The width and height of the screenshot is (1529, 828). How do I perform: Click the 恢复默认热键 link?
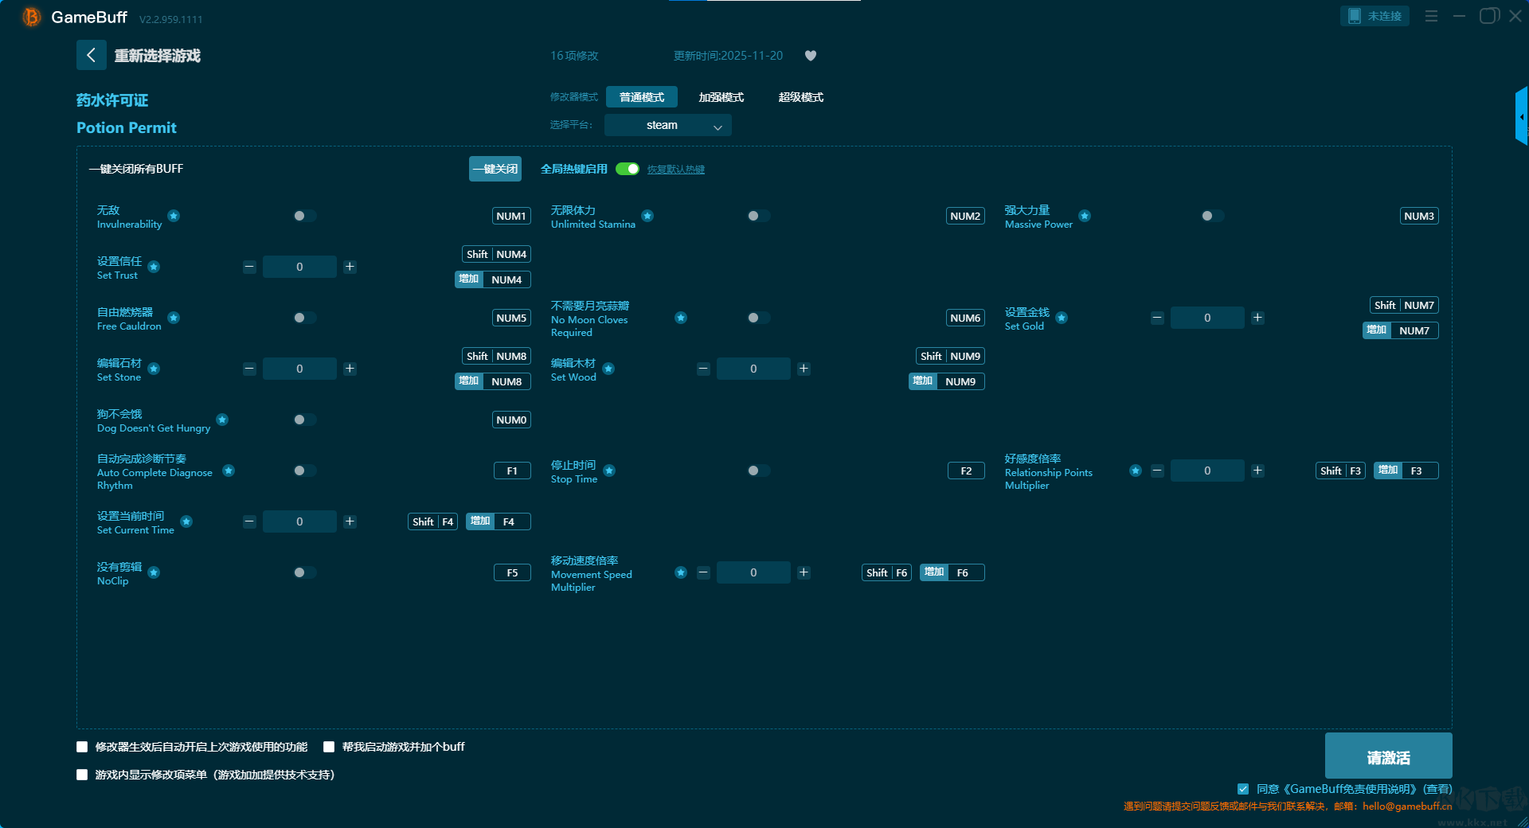coord(676,170)
